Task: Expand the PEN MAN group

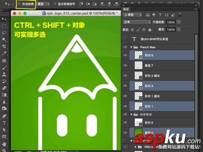Action: 136,147
